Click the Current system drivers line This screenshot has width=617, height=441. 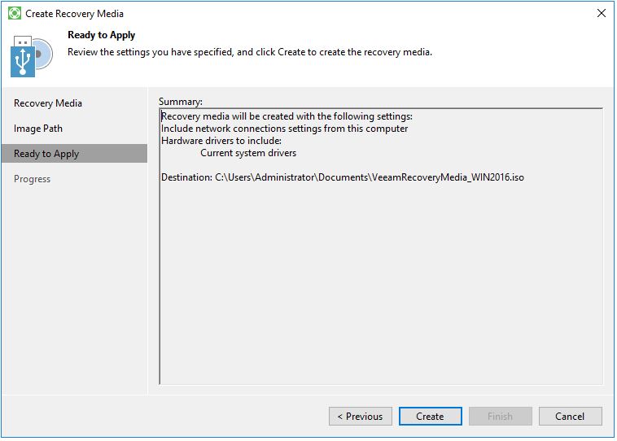point(248,153)
